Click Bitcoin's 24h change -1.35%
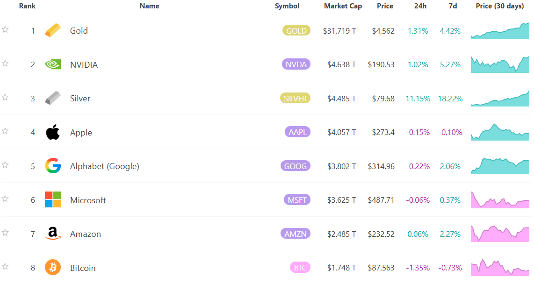534x284 pixels. tap(418, 268)
